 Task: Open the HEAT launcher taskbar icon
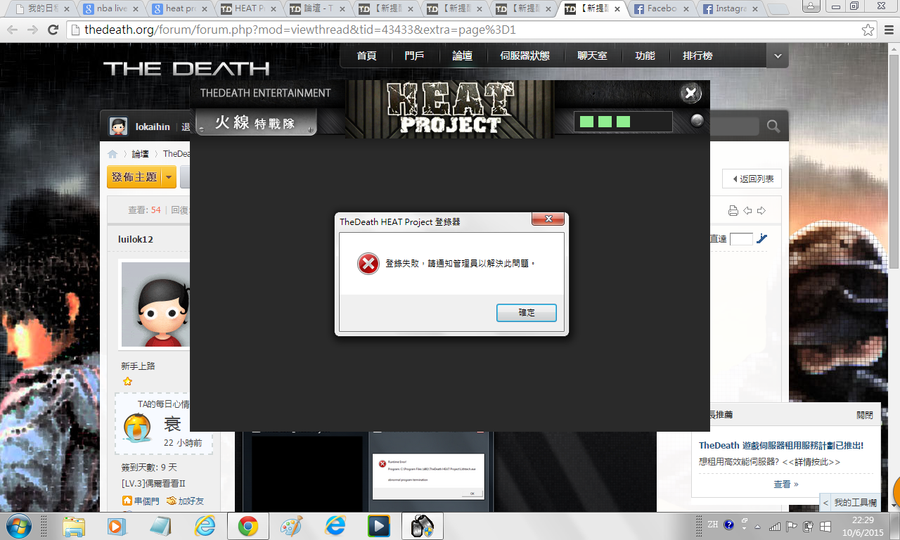422,526
